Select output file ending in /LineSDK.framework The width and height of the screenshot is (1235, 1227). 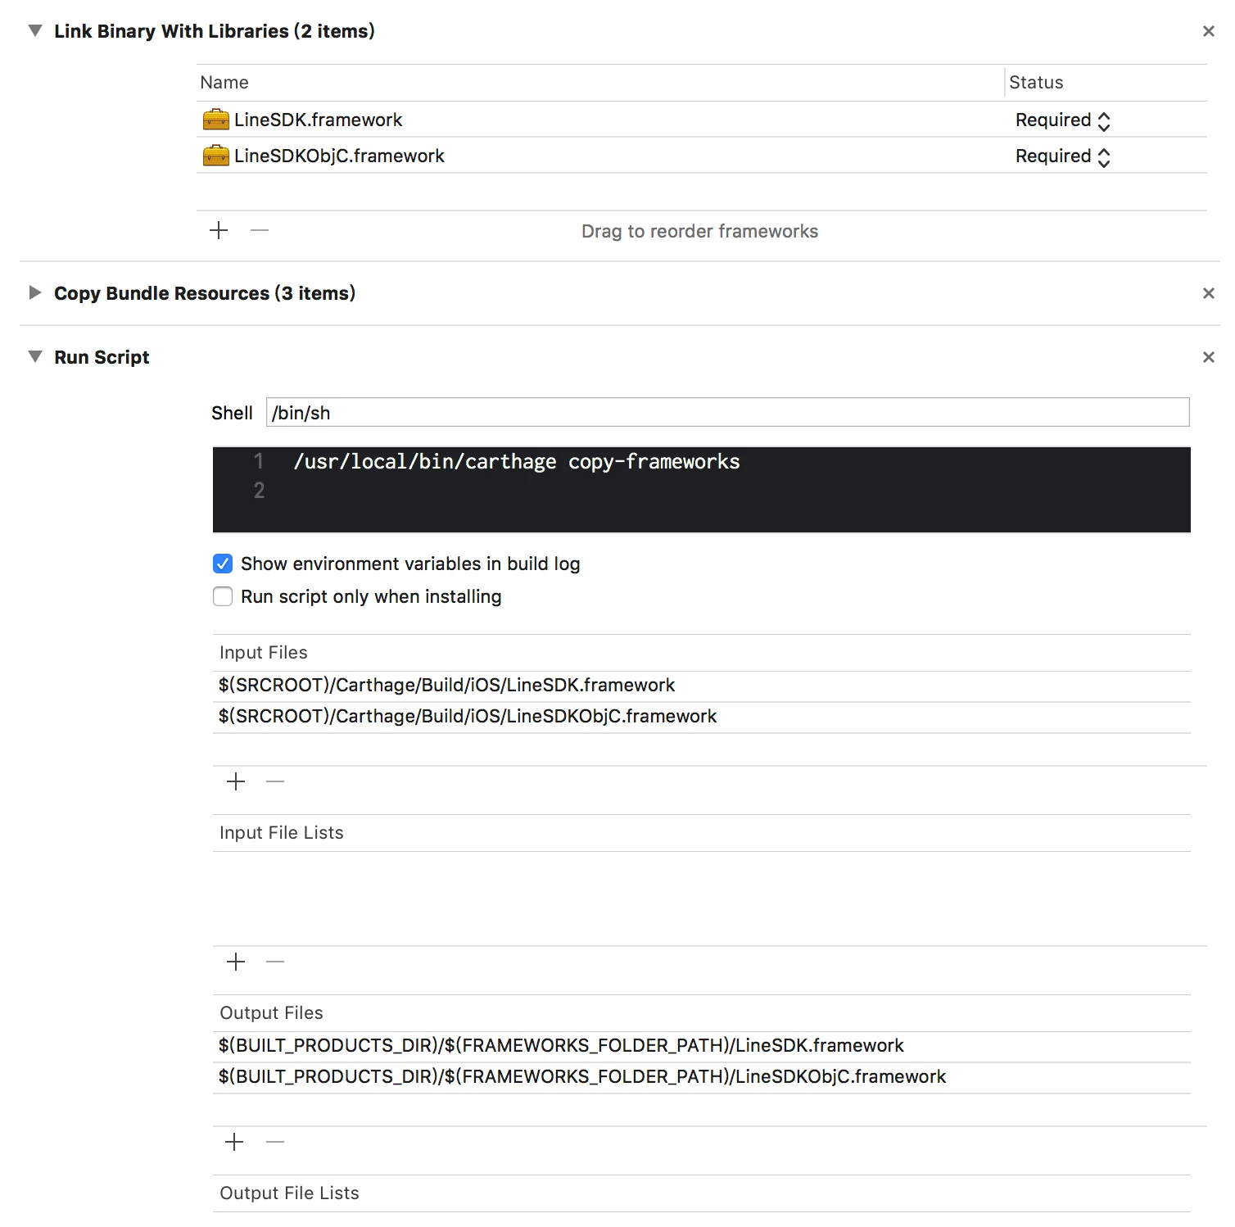pos(701,1046)
